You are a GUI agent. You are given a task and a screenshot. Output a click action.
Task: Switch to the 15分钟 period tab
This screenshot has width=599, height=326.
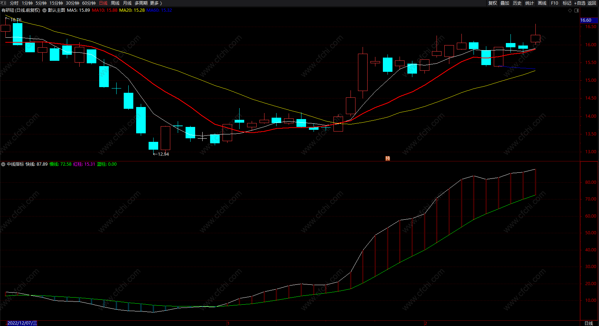56,3
